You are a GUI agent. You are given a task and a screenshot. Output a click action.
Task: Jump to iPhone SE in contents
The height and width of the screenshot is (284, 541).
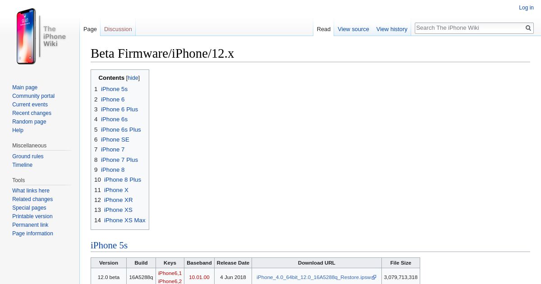tap(115, 139)
